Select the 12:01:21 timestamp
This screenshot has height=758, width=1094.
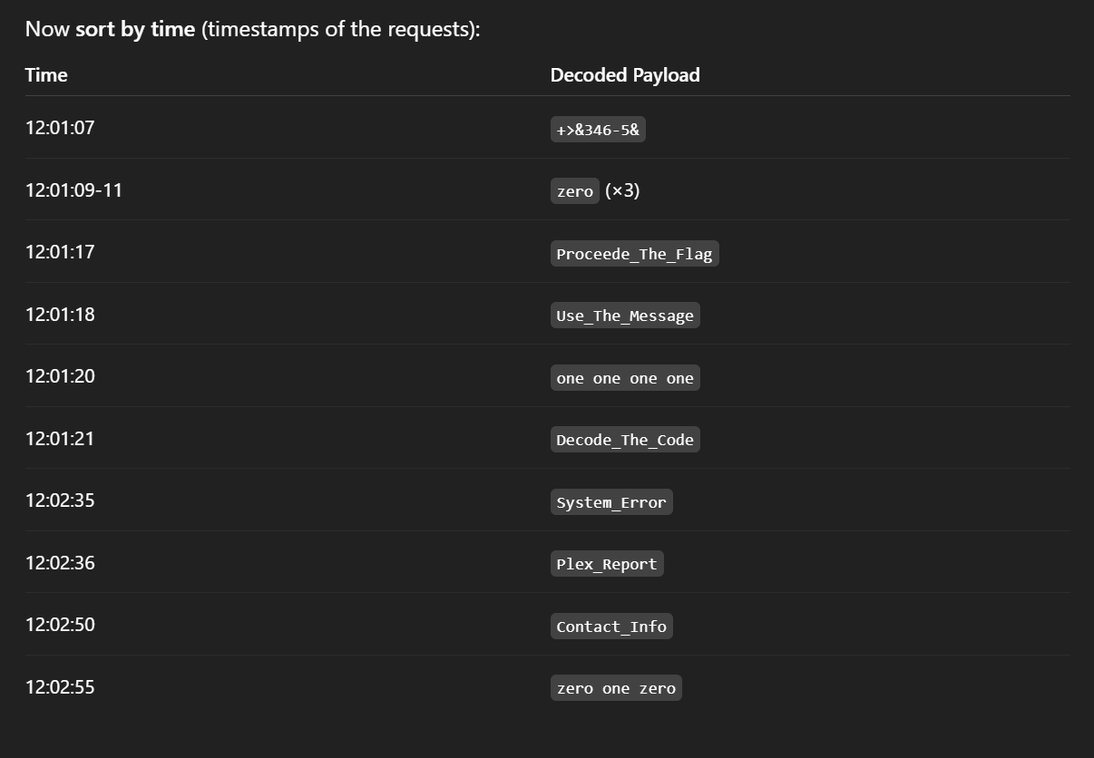point(60,439)
